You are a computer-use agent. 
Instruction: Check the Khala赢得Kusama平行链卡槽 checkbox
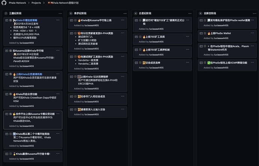point(11,154)
